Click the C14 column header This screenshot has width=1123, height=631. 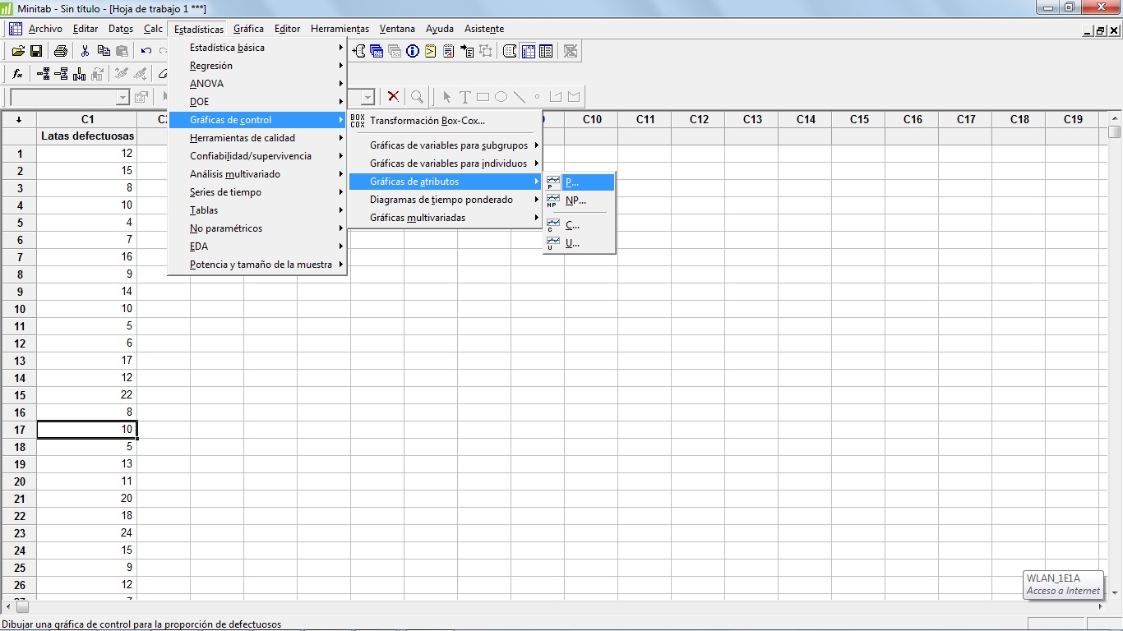806,119
